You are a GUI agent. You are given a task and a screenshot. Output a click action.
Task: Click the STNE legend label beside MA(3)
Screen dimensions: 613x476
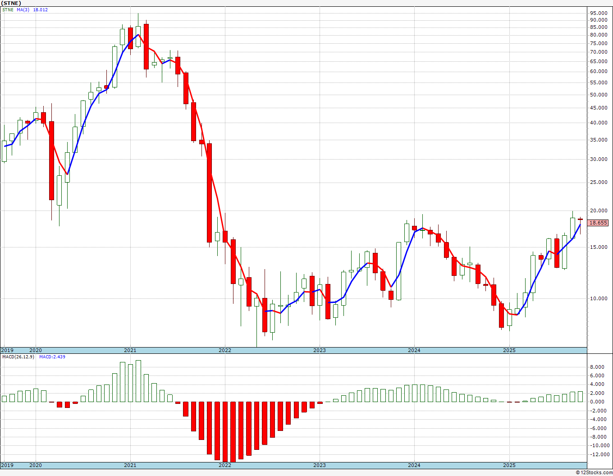(8, 10)
